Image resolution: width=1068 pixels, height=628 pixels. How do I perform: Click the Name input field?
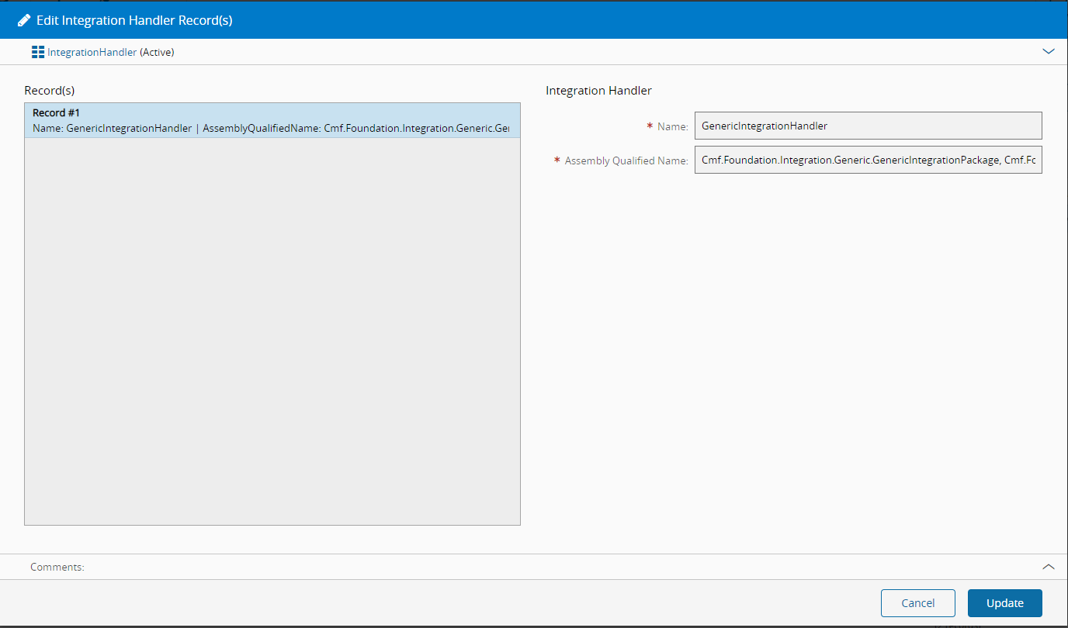pos(868,126)
